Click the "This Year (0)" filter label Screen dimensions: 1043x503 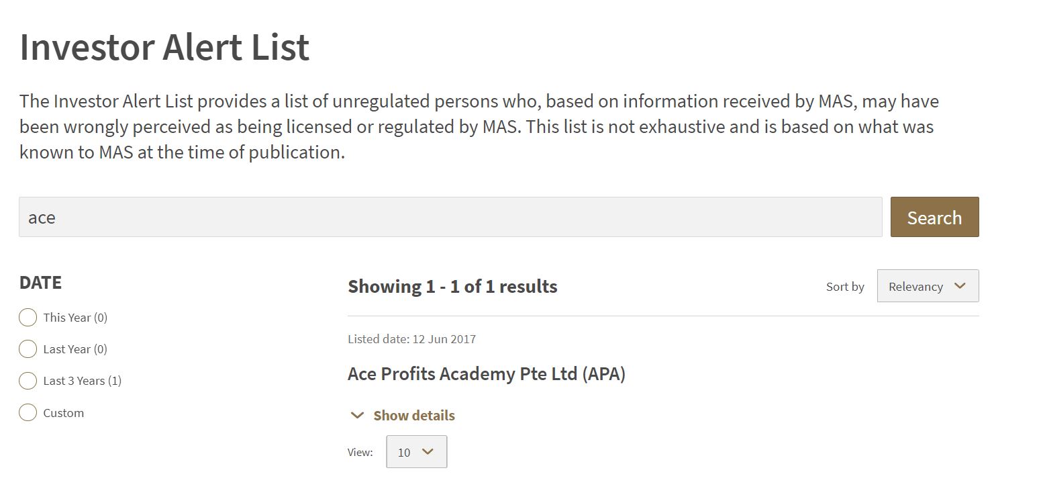(x=75, y=318)
